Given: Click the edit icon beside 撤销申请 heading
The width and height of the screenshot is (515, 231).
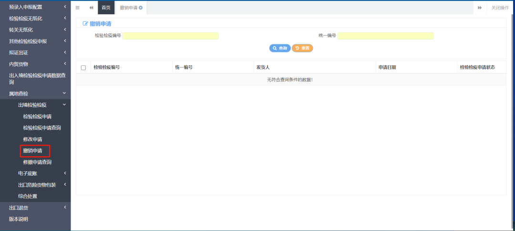Looking at the screenshot, I should pos(85,23).
